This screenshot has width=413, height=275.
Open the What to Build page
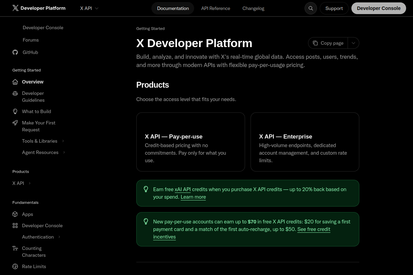[x=36, y=111]
